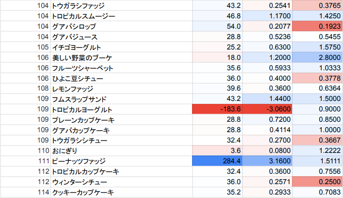Select the red cell showing 0.1923
The width and height of the screenshot is (343, 198).
point(317,26)
